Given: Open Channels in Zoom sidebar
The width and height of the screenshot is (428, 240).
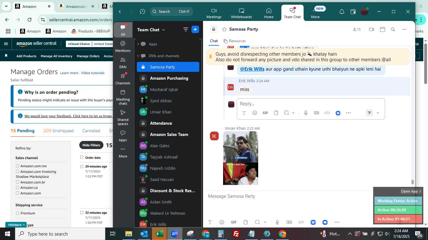Looking at the screenshot, I should pyautogui.click(x=123, y=79).
